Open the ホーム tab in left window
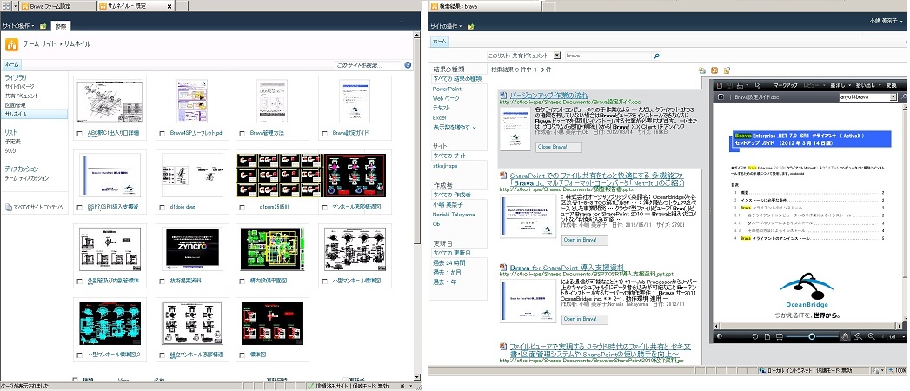The image size is (910, 391). [11, 64]
